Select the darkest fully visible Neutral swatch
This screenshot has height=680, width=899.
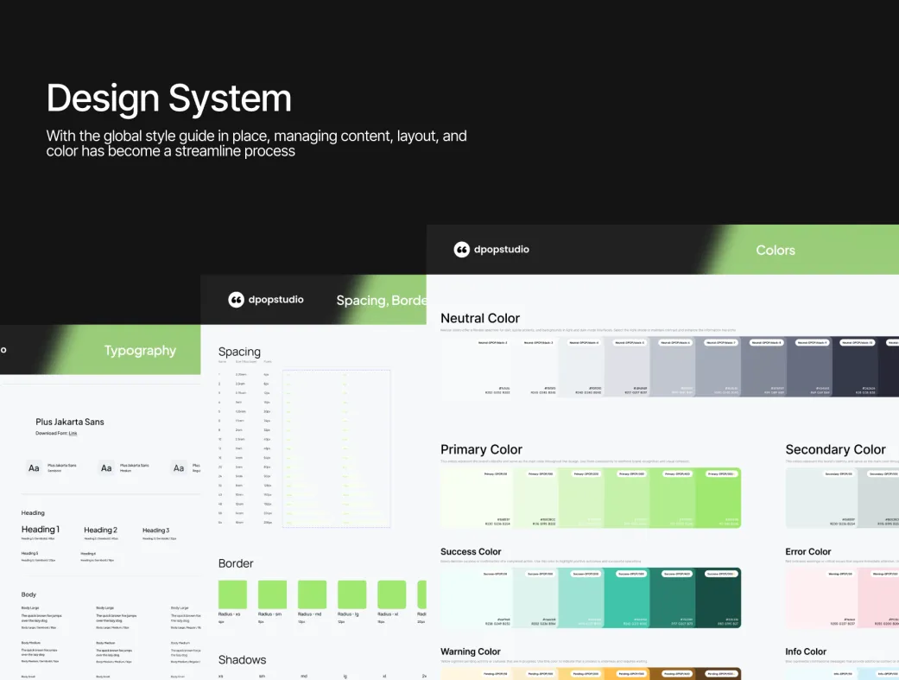(855, 366)
